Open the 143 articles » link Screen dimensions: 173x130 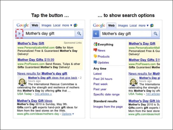[x=43, y=94]
